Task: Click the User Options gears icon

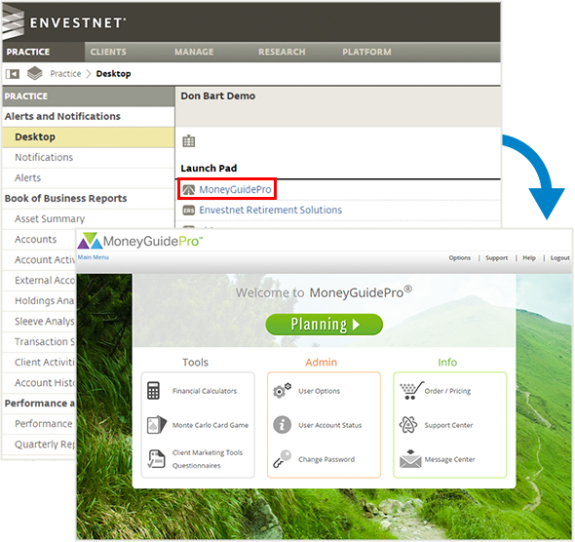Action: point(282,391)
